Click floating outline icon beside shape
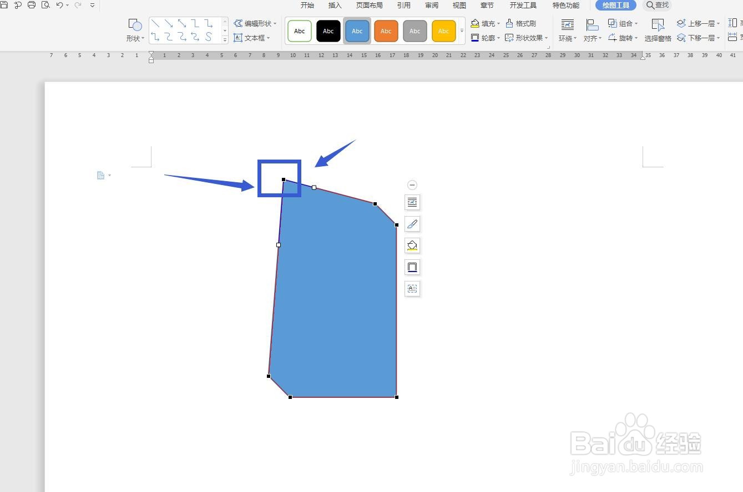The width and height of the screenshot is (743, 492). click(412, 267)
